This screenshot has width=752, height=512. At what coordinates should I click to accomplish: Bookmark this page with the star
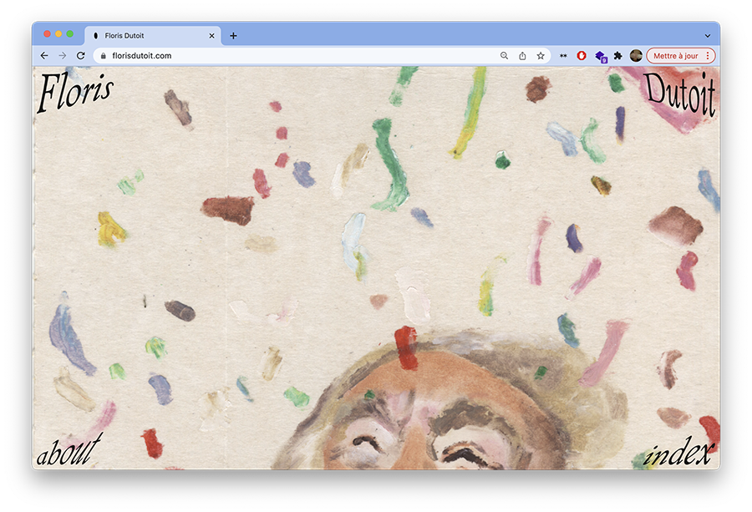point(541,56)
